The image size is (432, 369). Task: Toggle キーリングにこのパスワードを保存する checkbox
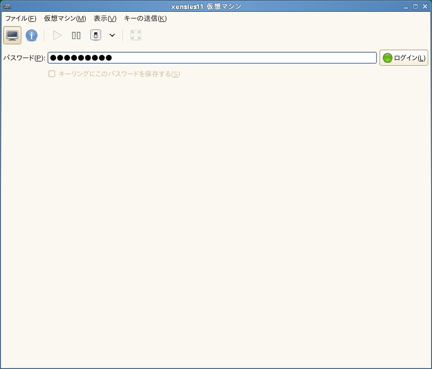52,74
